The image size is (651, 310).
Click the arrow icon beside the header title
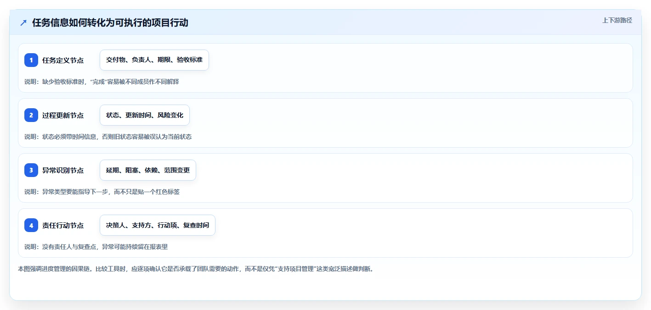point(23,22)
